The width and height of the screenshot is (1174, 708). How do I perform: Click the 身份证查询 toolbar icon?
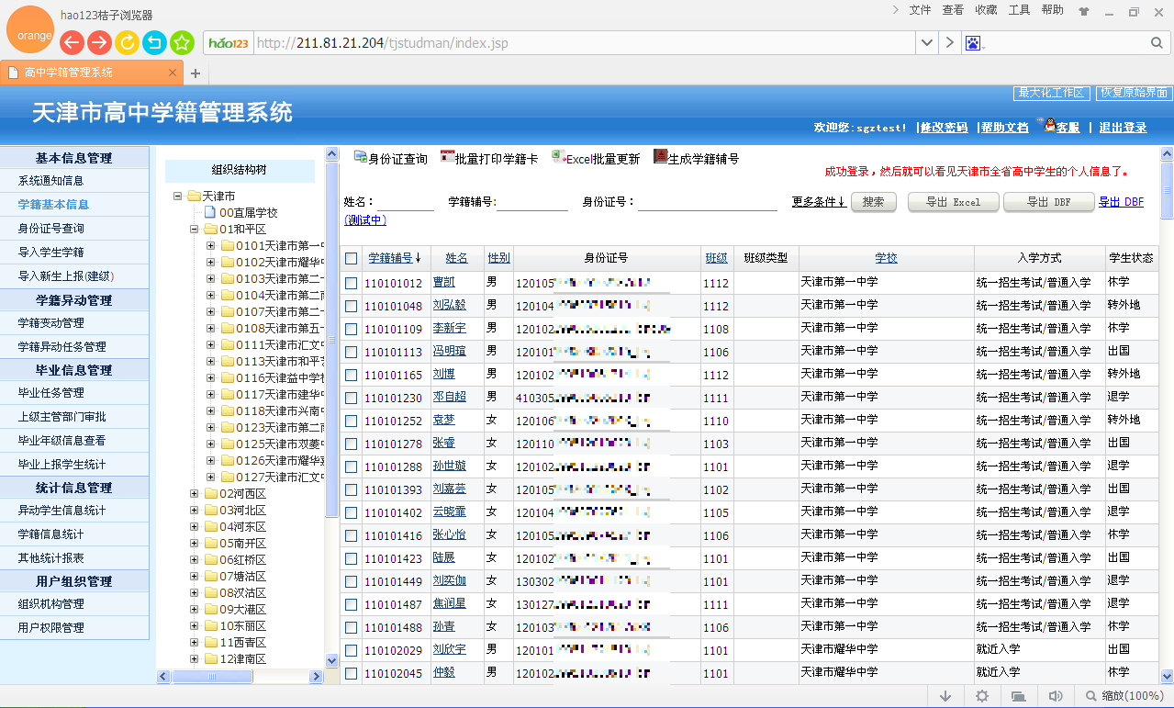(360, 157)
